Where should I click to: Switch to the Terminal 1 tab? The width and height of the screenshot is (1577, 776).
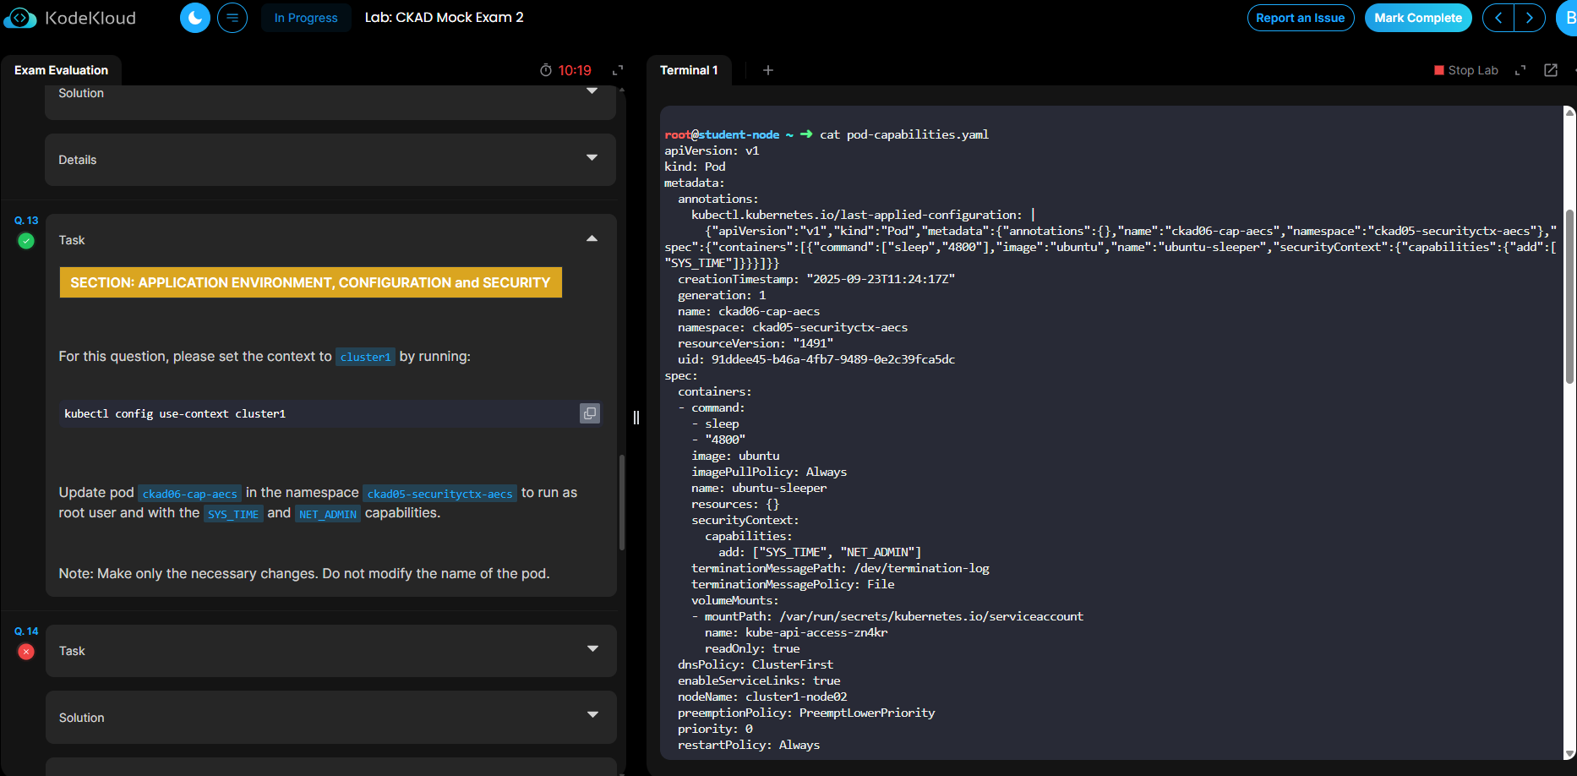point(689,70)
